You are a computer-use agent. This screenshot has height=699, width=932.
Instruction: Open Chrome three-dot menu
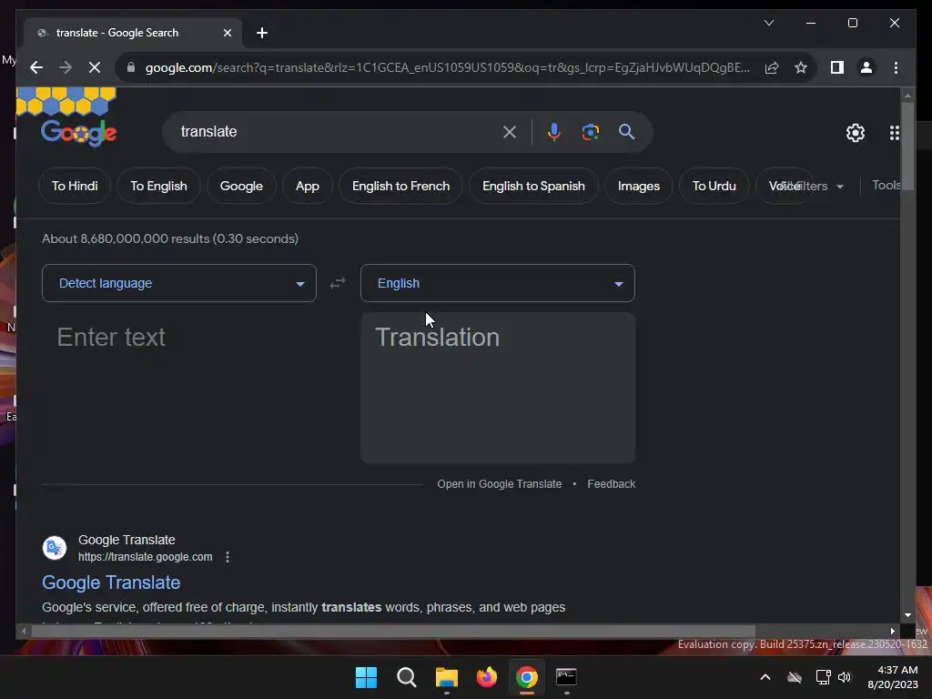click(x=896, y=67)
